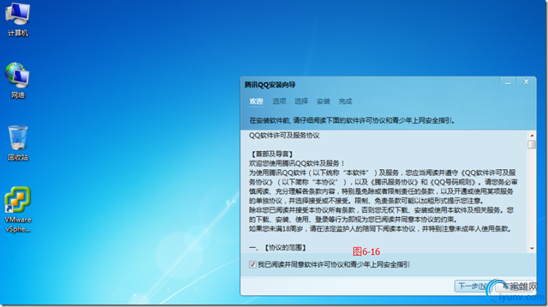Click the QQ软件许可及服务协议 heading text
The width and height of the screenshot is (548, 307).
(x=284, y=136)
